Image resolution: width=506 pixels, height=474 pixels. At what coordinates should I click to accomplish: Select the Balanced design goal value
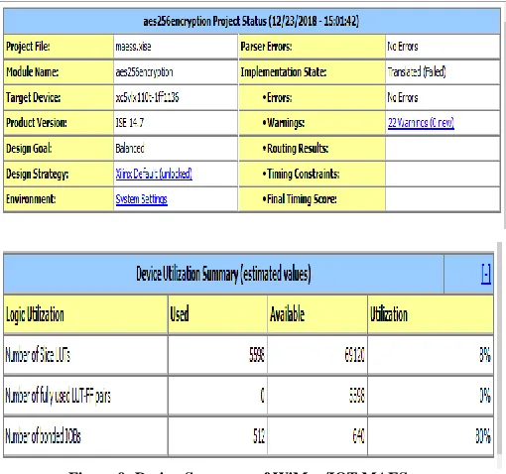[130, 148]
